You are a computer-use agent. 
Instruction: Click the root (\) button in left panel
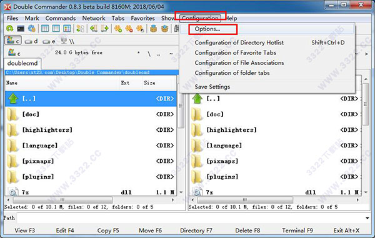(x=149, y=54)
